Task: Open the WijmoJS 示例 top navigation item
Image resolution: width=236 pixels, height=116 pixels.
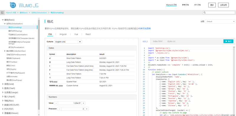Action: coord(171,5)
